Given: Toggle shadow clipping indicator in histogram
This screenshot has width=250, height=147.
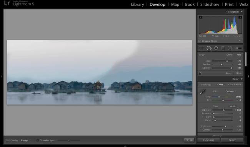Looking at the screenshot, I should (x=200, y=18).
